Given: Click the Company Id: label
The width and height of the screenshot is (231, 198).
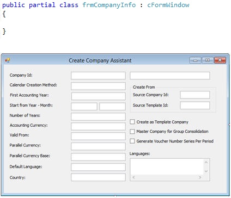Looking at the screenshot, I should point(21,75).
